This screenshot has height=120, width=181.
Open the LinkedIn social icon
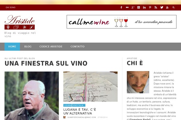(144, 7)
